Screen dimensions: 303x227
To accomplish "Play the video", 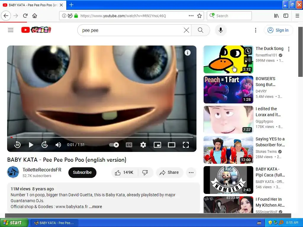I will (31, 145).
